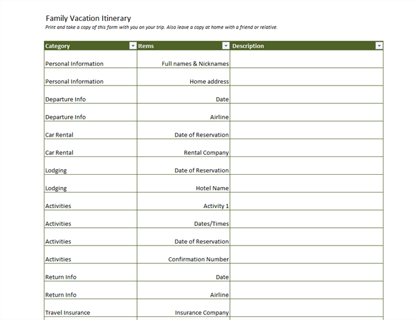Select the Hotel Name cell
Screen dimensions: 415x320
pos(183,183)
